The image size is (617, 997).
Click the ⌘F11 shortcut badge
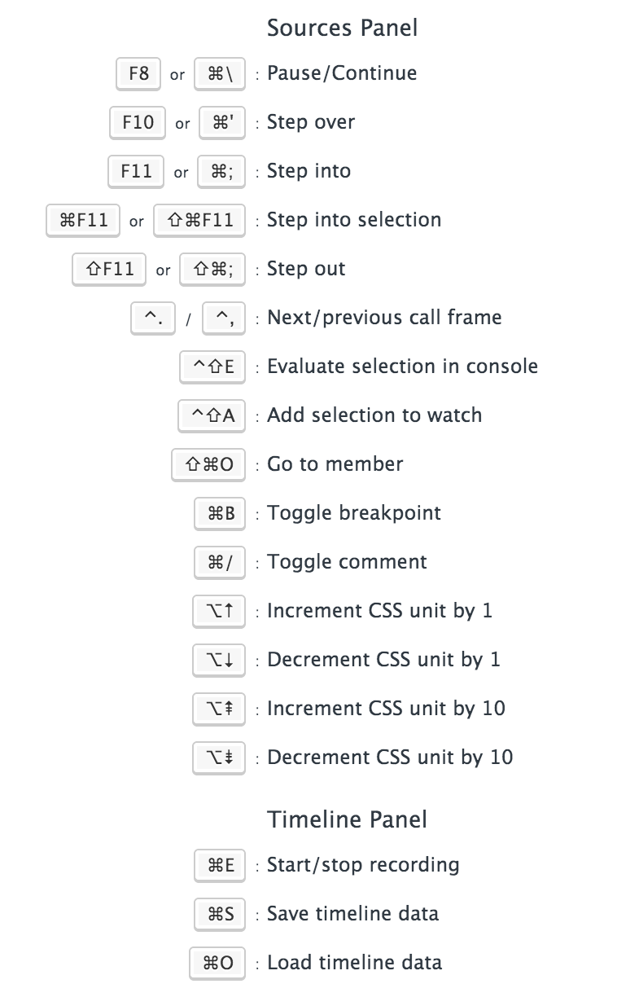pos(84,220)
